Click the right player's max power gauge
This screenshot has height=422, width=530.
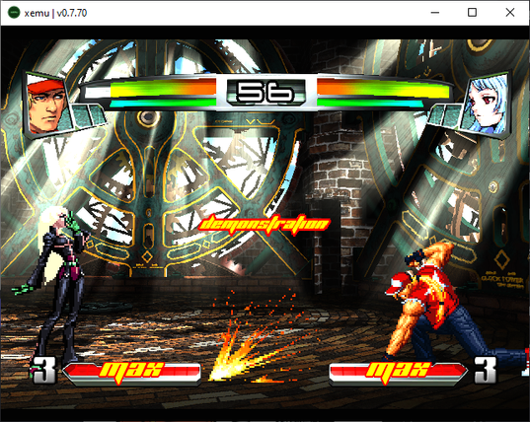pyautogui.click(x=398, y=373)
